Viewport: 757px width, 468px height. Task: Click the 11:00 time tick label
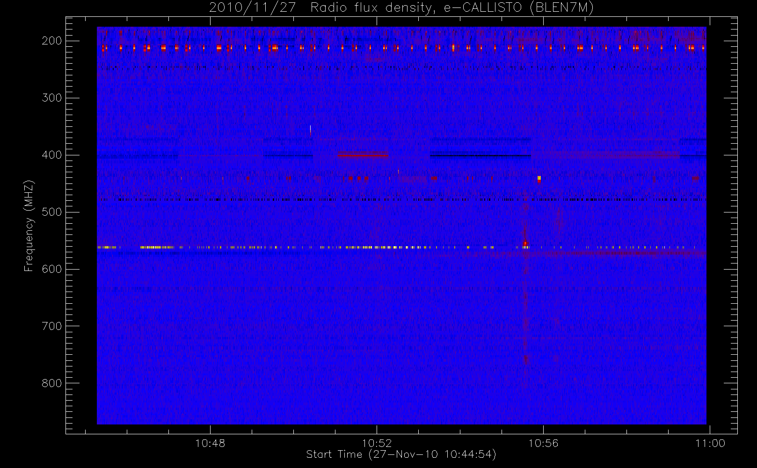[710, 443]
